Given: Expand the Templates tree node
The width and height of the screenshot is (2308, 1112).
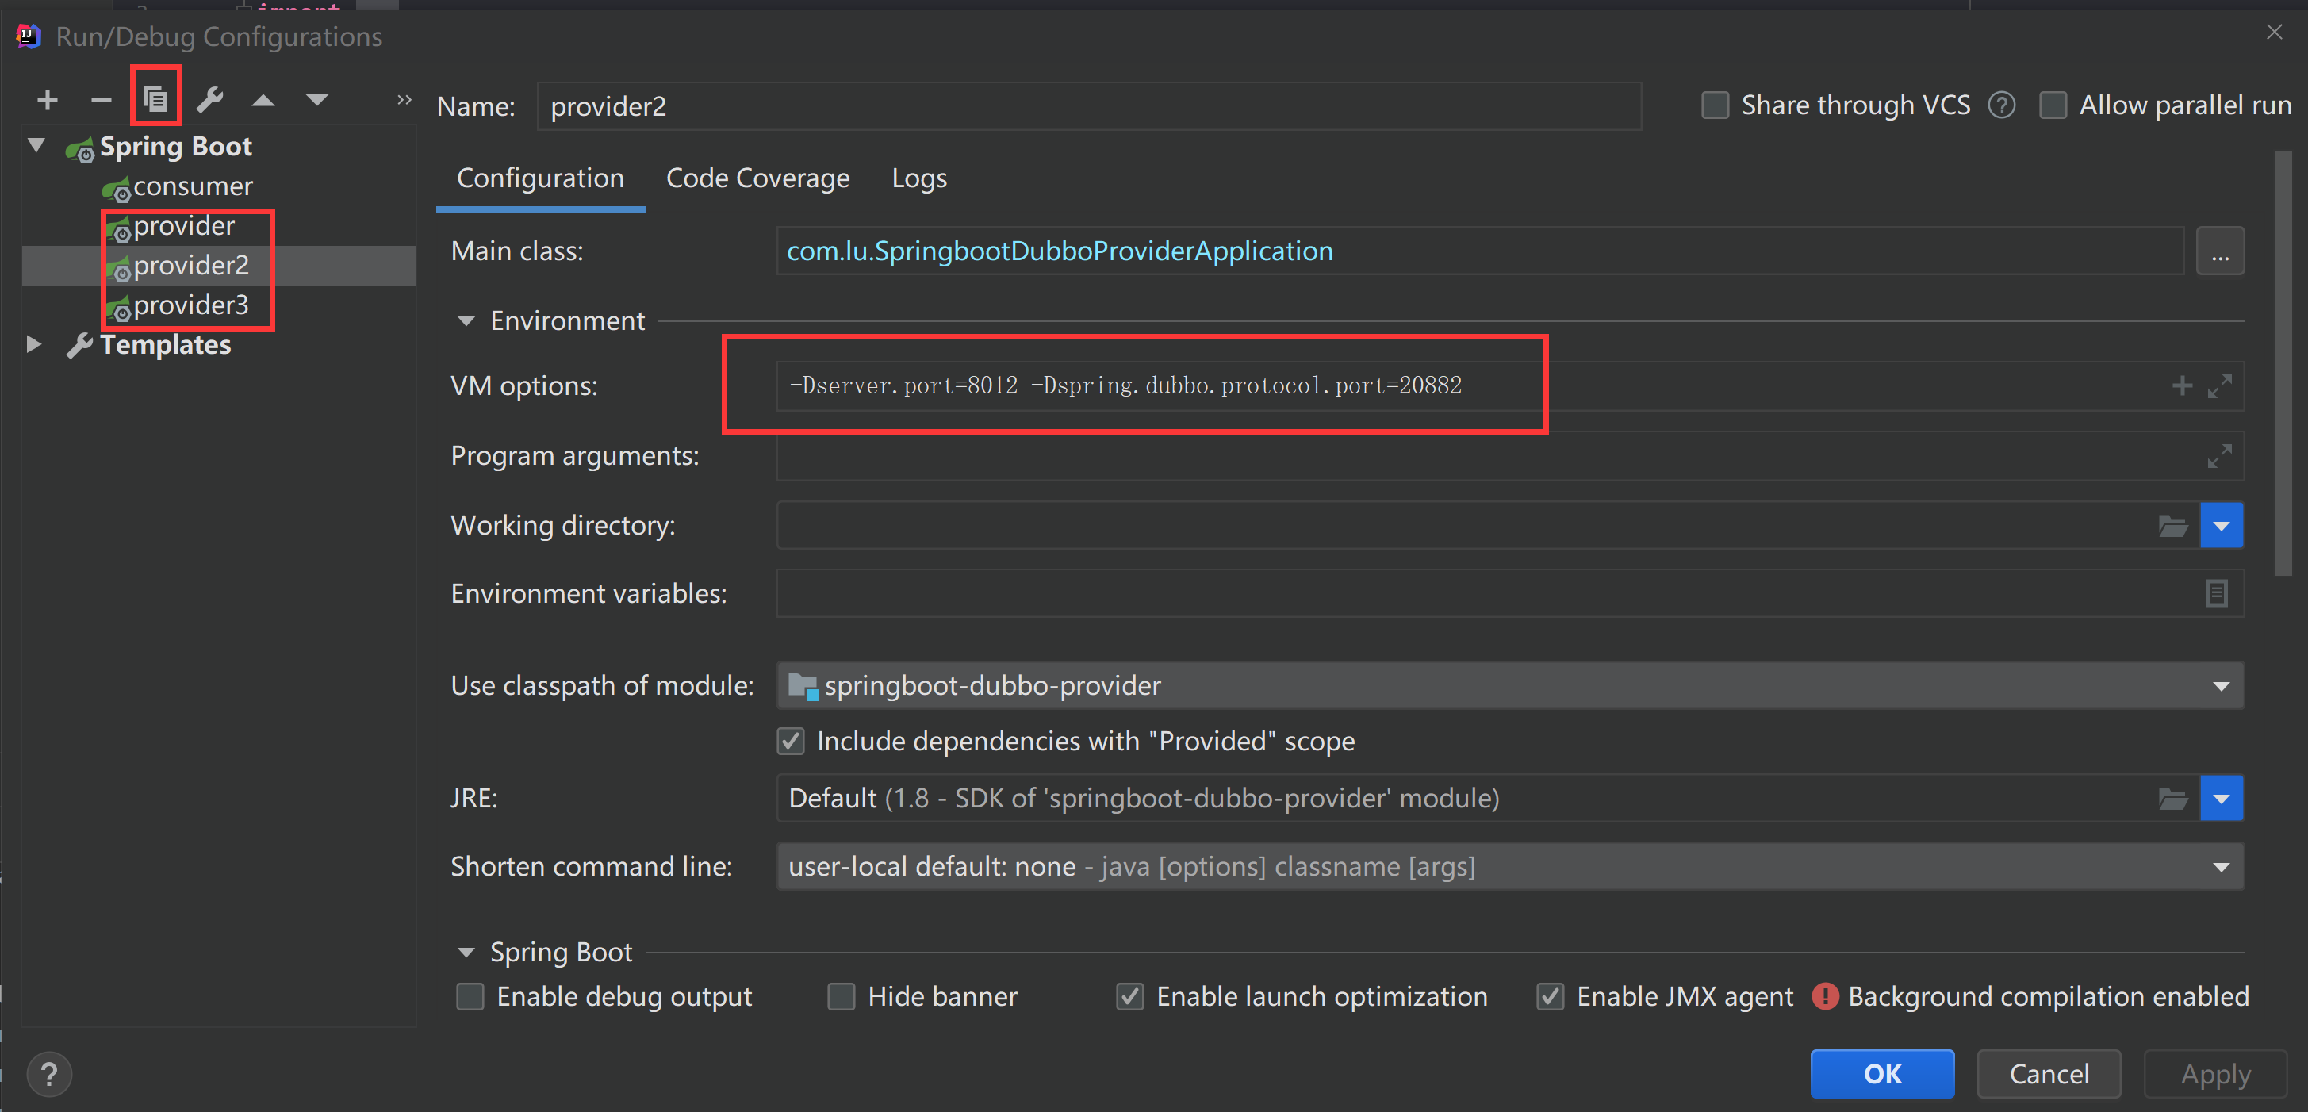Looking at the screenshot, I should point(34,344).
